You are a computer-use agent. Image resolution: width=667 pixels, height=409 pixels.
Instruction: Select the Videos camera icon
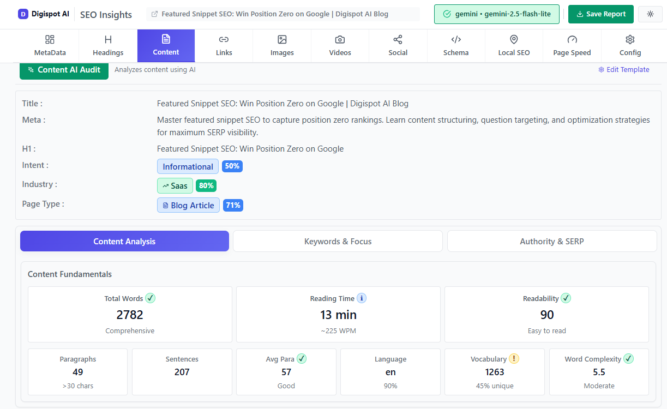340,40
